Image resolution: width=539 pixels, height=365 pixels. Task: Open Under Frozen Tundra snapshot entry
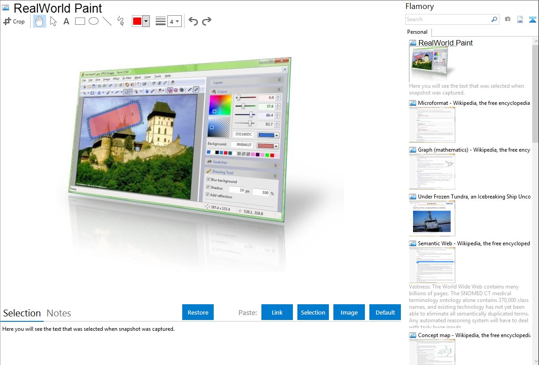tap(474, 196)
